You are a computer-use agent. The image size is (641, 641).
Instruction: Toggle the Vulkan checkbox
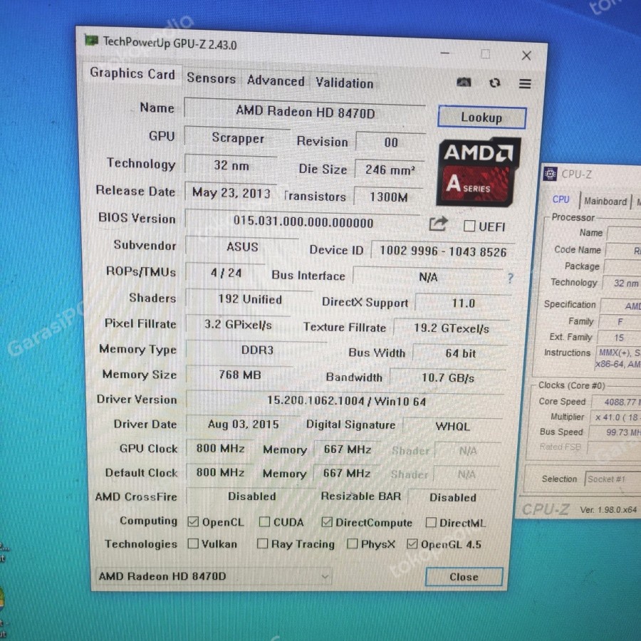[193, 543]
